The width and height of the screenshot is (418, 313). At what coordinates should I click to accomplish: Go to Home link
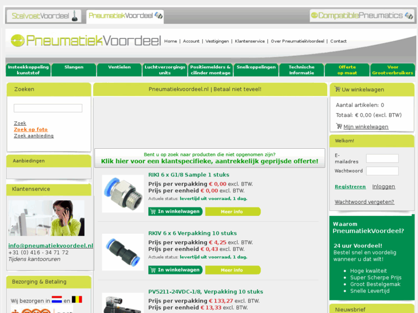(171, 41)
